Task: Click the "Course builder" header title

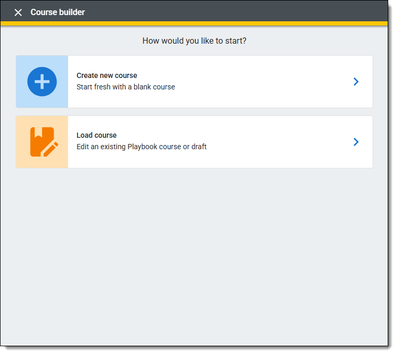Action: (x=58, y=12)
